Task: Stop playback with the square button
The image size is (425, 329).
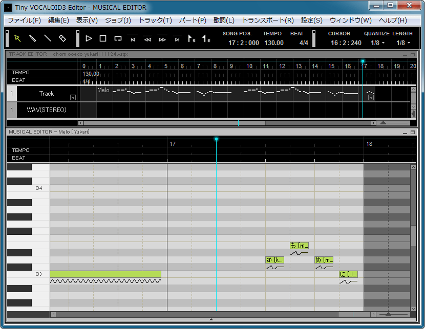Action: tap(103, 38)
